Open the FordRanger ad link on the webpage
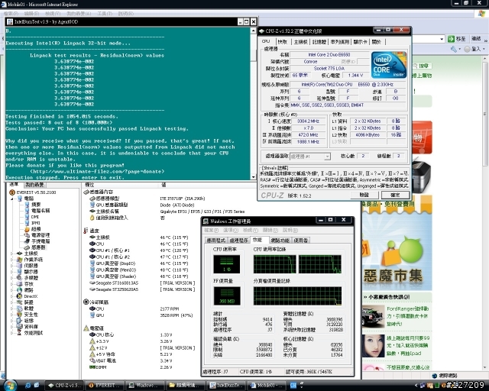This screenshot has height=391, width=489. pyautogui.click(x=408, y=316)
